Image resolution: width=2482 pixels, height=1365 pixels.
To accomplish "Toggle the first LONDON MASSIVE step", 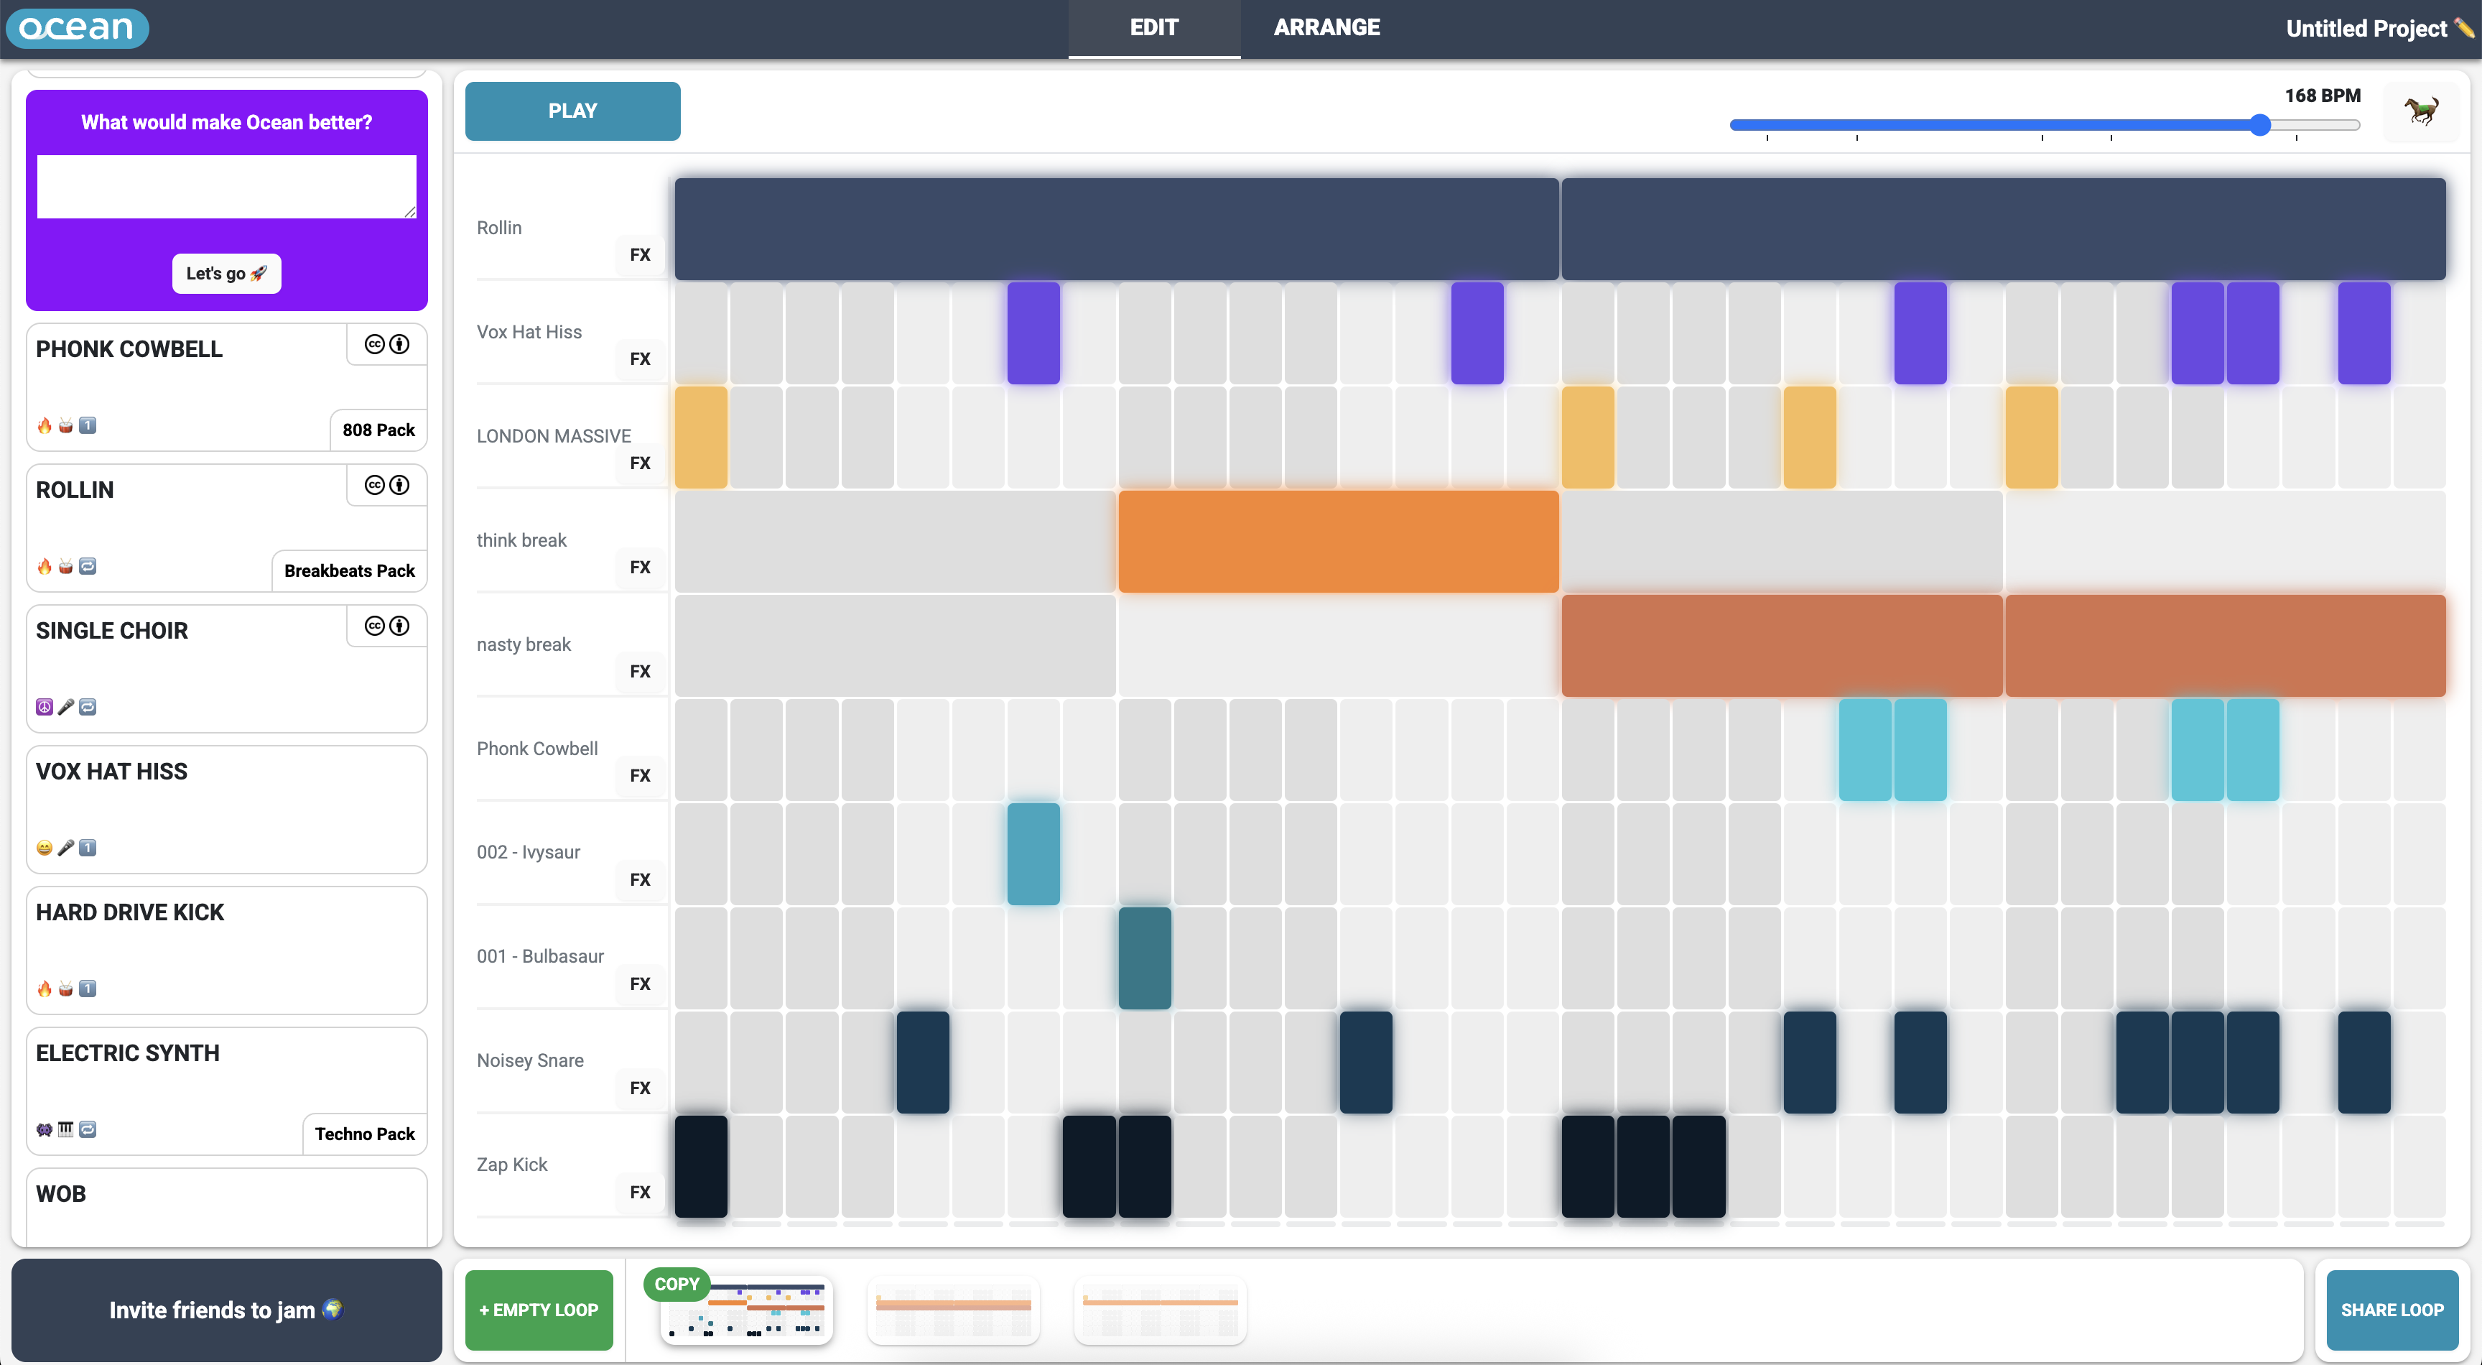I will pos(702,438).
